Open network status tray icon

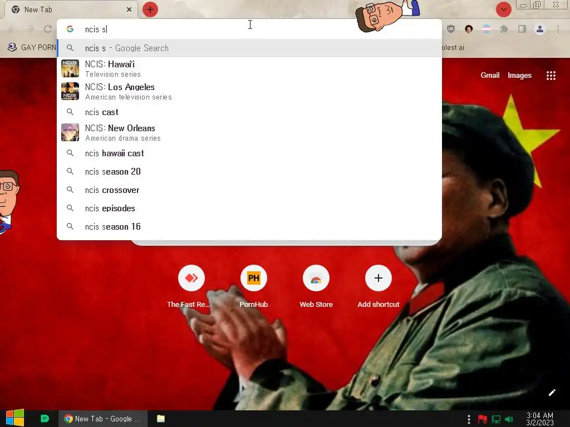(x=496, y=419)
